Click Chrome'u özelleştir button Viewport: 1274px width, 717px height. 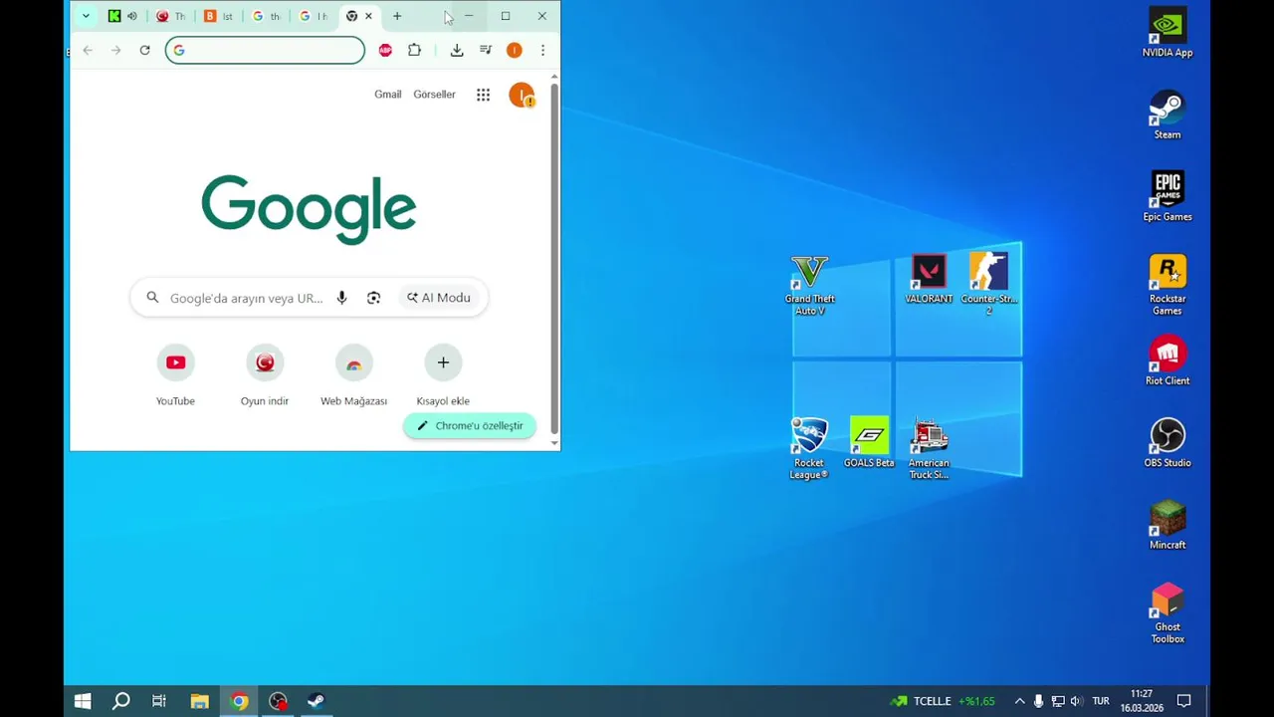click(470, 425)
